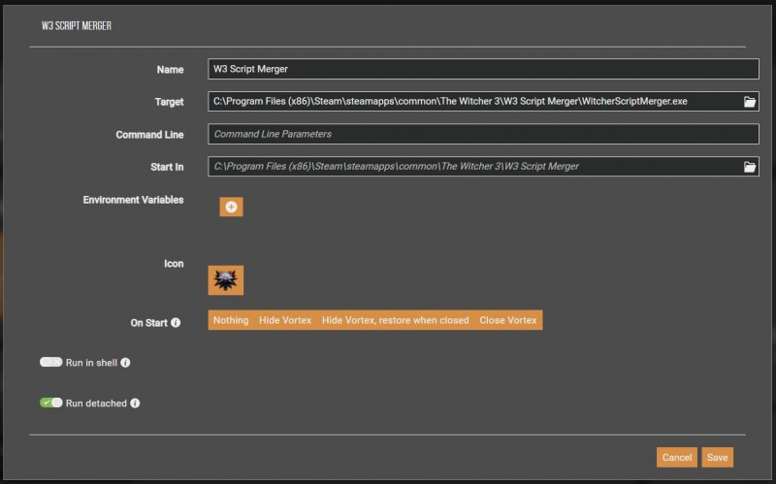
Task: Change the Witcher wolf tool icon
Action: [226, 280]
